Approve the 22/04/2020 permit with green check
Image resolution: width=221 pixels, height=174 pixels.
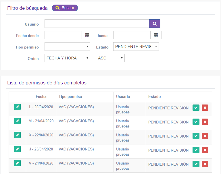(196, 136)
